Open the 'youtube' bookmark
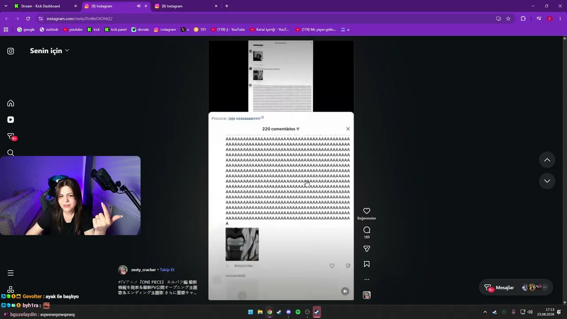 pos(73,30)
